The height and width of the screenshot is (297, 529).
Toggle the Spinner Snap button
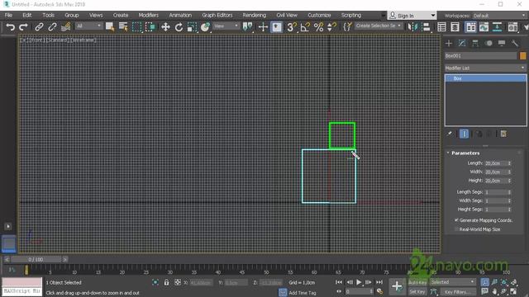tap(331, 27)
